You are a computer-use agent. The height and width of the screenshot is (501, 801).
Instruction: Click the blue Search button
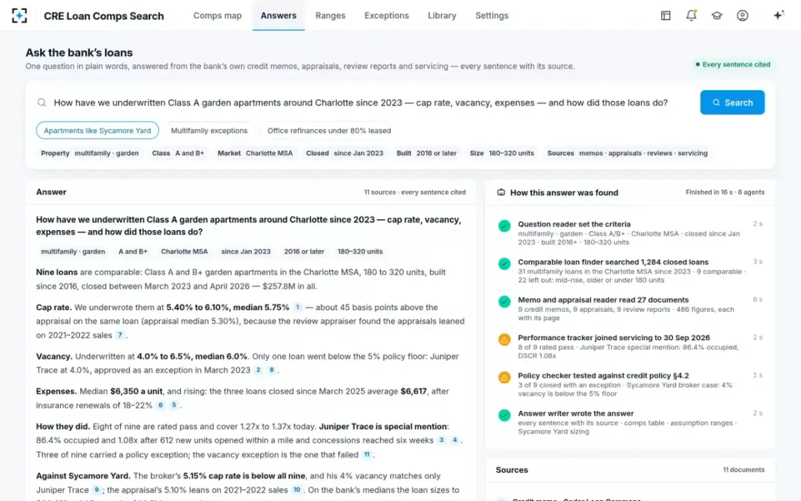point(732,103)
